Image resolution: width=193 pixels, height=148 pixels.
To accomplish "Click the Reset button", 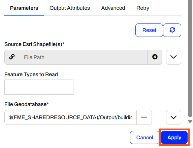I will pos(149,30).
